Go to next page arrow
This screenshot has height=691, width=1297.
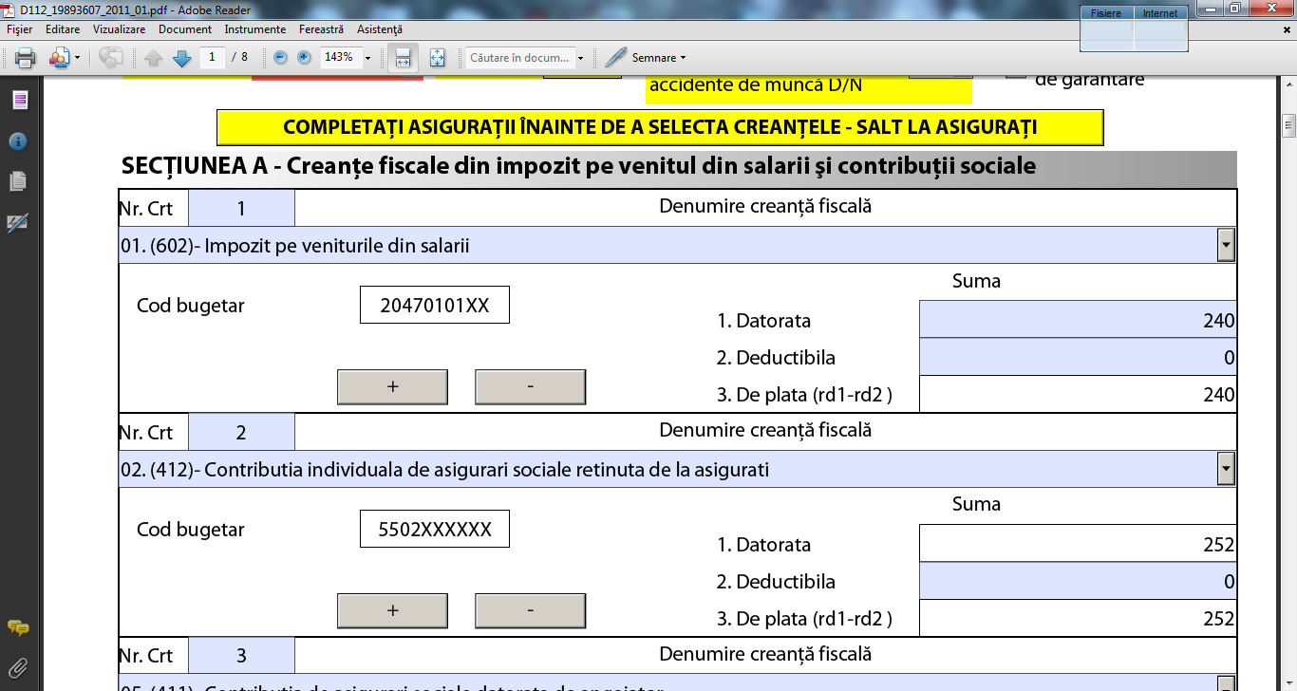[182, 58]
